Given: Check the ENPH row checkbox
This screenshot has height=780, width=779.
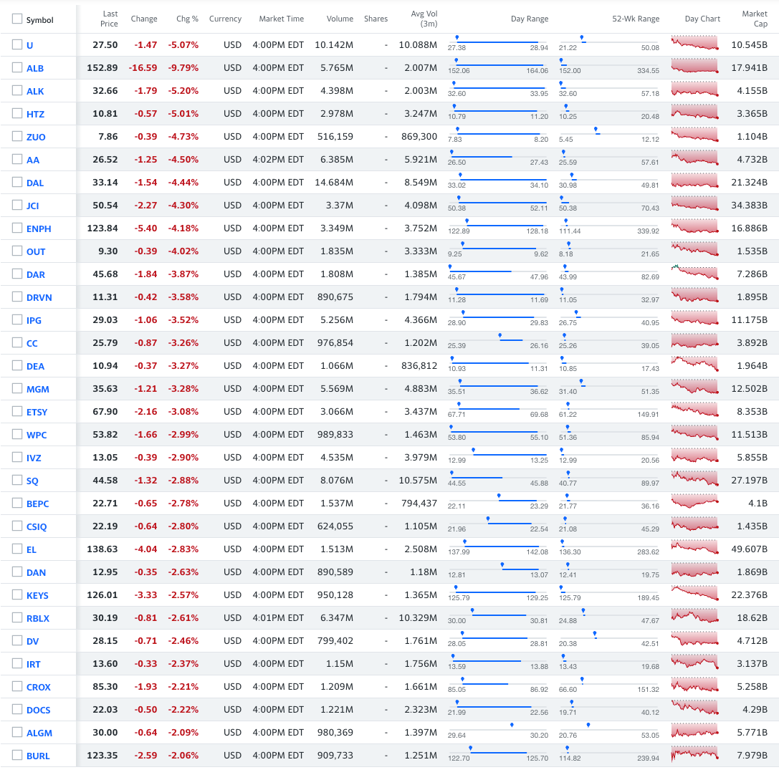Looking at the screenshot, I should pos(17,228).
